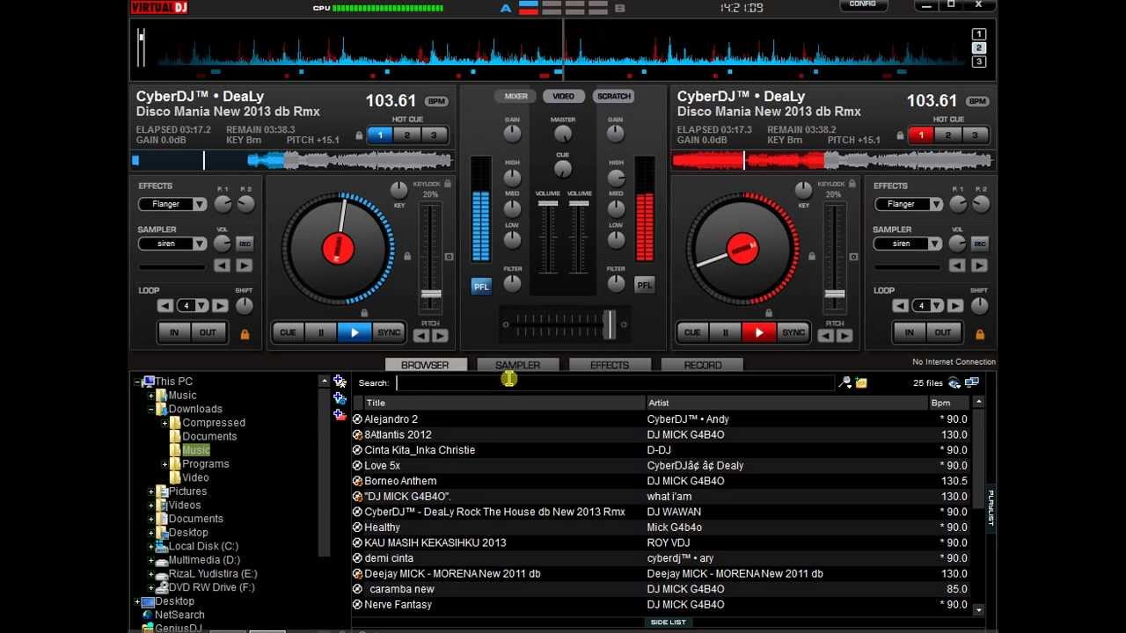The height and width of the screenshot is (633, 1126).
Task: Toggle right deck loop lock icon
Action: [980, 335]
